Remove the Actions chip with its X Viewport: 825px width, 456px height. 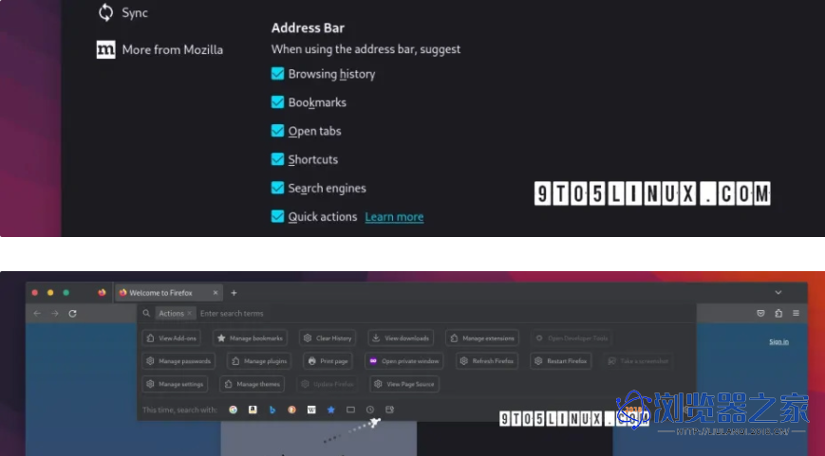190,313
